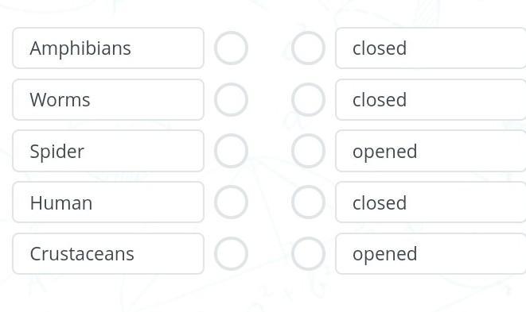Select the connector circle beside Crustaceans
Image resolution: width=526 pixels, height=312 pixels.
tap(231, 253)
